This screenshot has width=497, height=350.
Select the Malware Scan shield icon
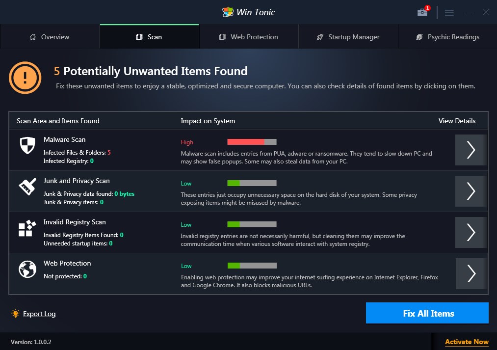[x=27, y=145]
